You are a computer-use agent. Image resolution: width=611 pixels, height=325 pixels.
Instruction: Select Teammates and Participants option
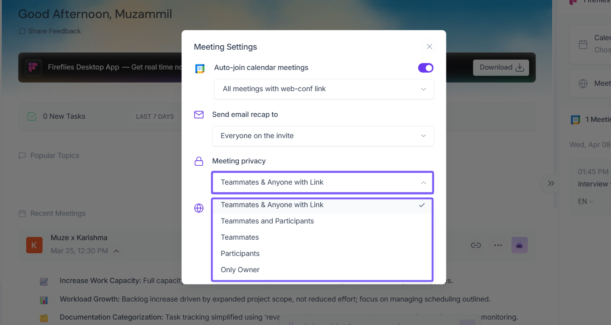tap(267, 221)
